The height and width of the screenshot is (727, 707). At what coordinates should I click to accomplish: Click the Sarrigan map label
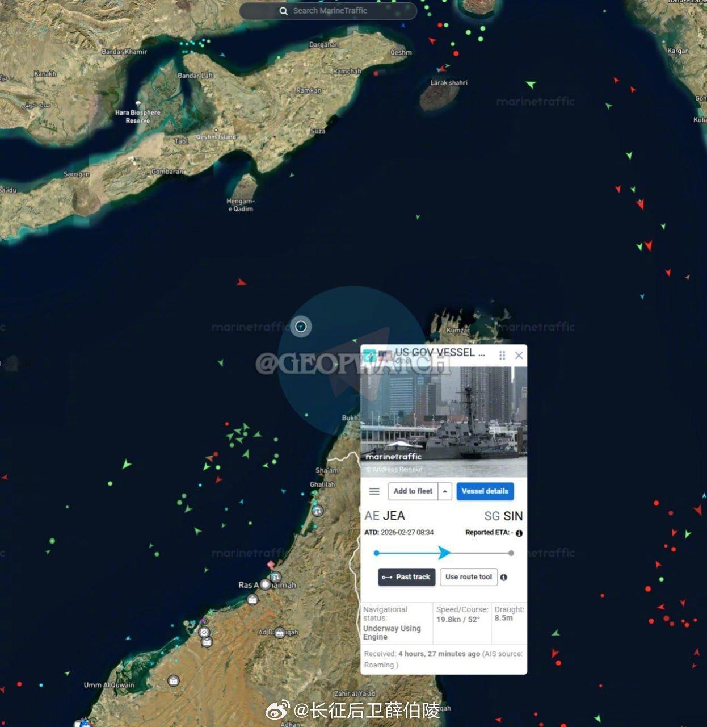pos(76,174)
